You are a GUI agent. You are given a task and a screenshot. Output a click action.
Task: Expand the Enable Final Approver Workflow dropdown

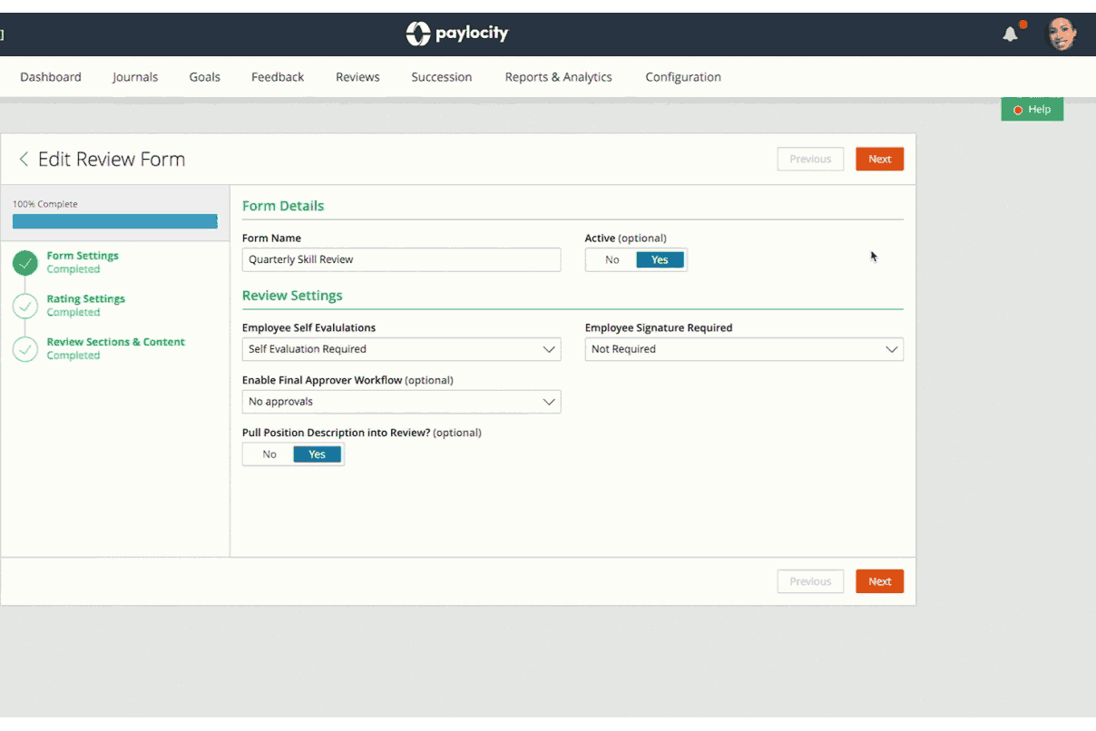(x=401, y=402)
